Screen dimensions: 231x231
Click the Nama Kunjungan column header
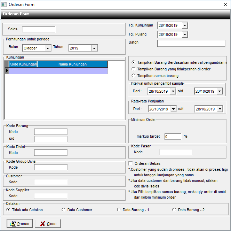(72, 64)
